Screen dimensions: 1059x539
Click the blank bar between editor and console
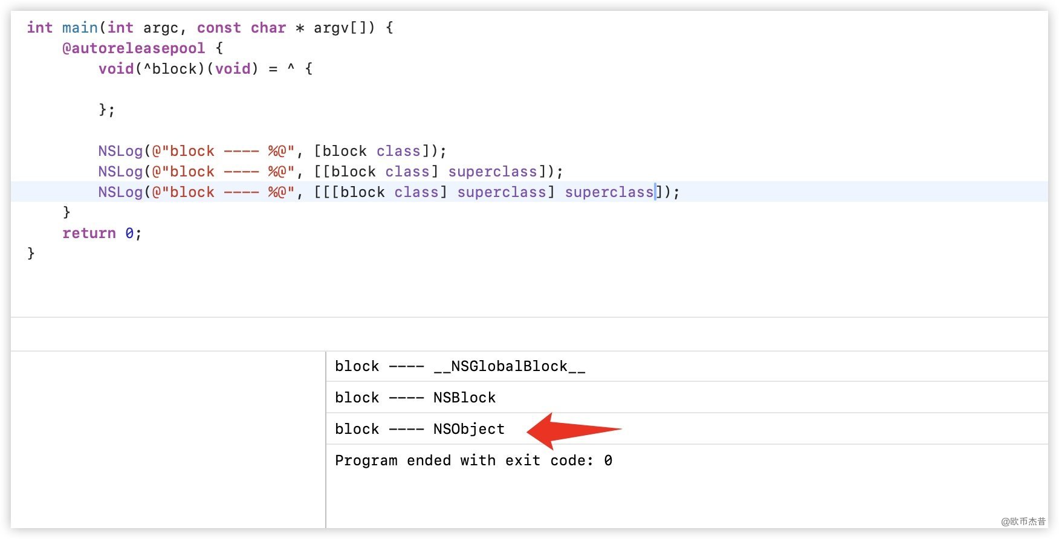[x=529, y=334]
